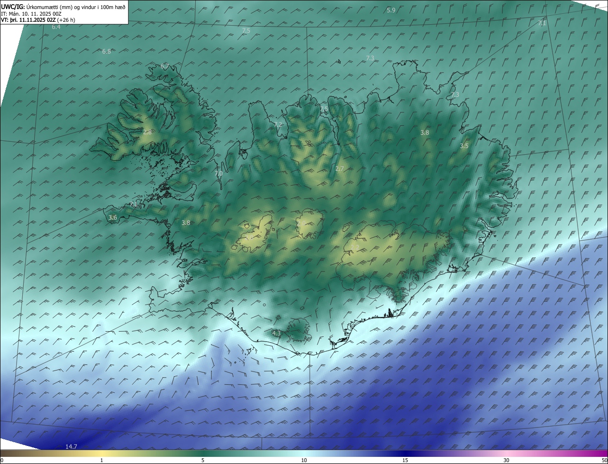Click the 50 tick on color scale
608x464 pixels.
(x=604, y=460)
